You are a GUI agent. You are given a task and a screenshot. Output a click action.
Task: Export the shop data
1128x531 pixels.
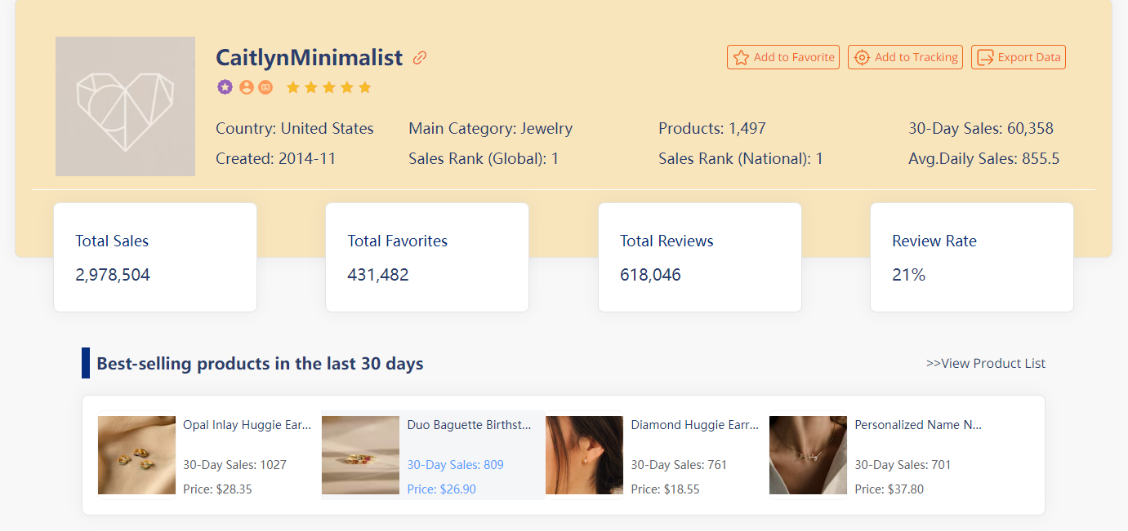pyautogui.click(x=1018, y=57)
